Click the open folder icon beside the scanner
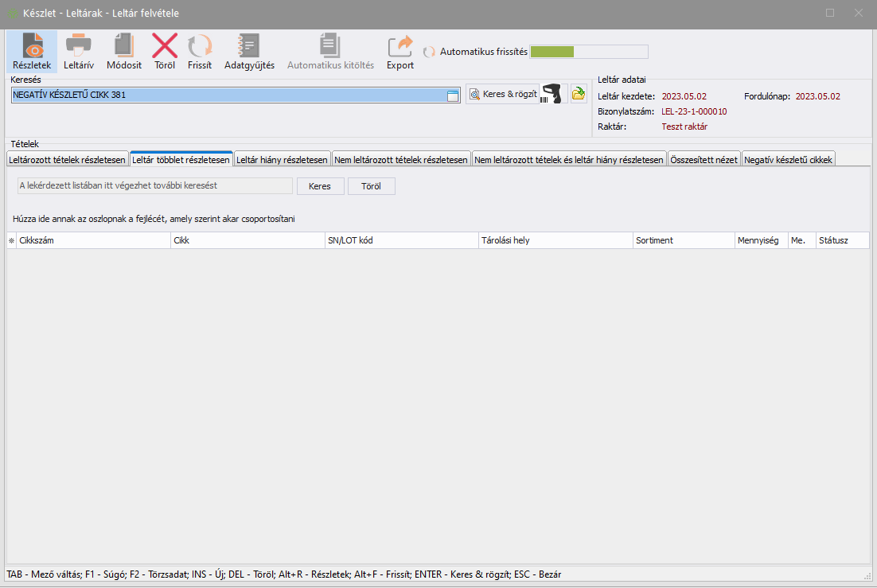 (x=579, y=95)
